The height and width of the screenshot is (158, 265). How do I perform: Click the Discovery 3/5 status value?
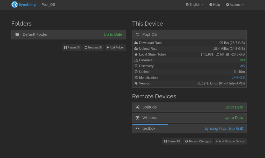click(242, 66)
